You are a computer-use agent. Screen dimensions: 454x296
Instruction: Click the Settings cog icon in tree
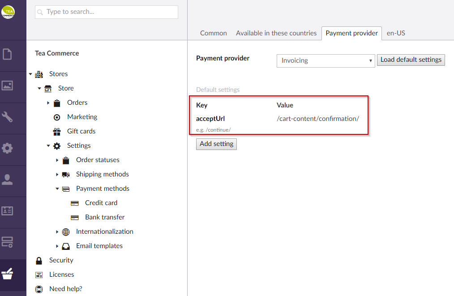[x=57, y=146]
